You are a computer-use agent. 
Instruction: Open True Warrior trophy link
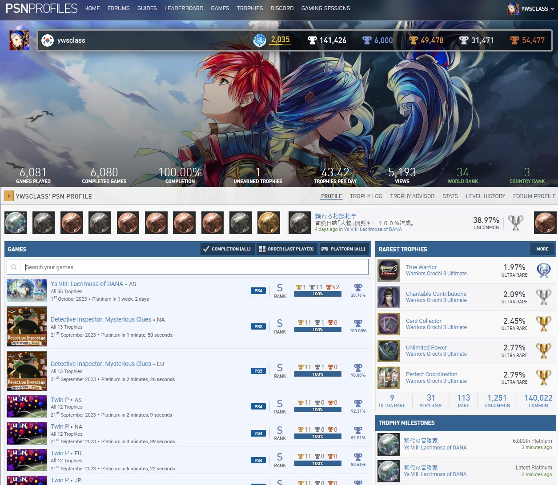click(x=421, y=267)
